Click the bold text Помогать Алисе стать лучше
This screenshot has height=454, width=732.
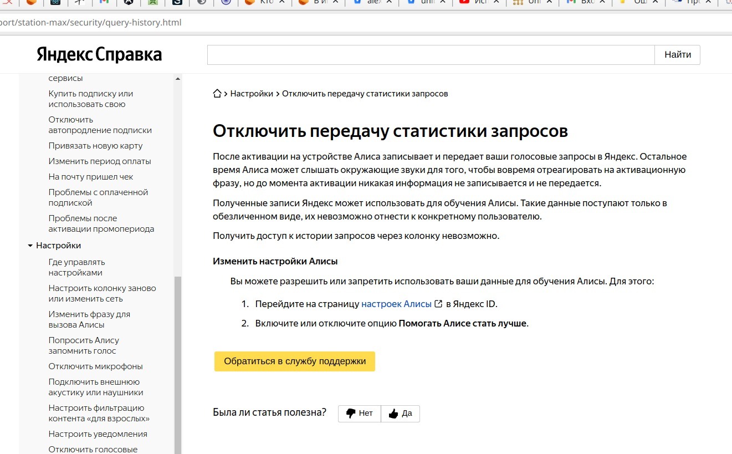pyautogui.click(x=463, y=324)
